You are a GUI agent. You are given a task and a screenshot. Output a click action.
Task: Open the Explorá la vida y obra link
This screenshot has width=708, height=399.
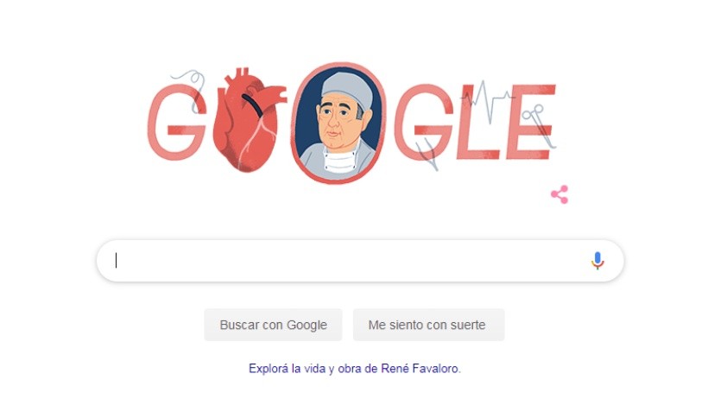point(355,369)
